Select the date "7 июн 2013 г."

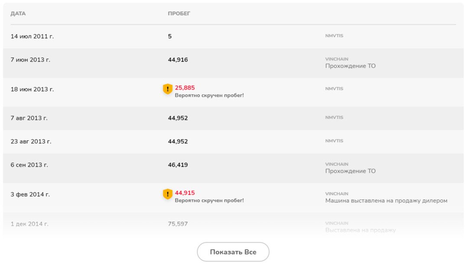tap(30, 60)
